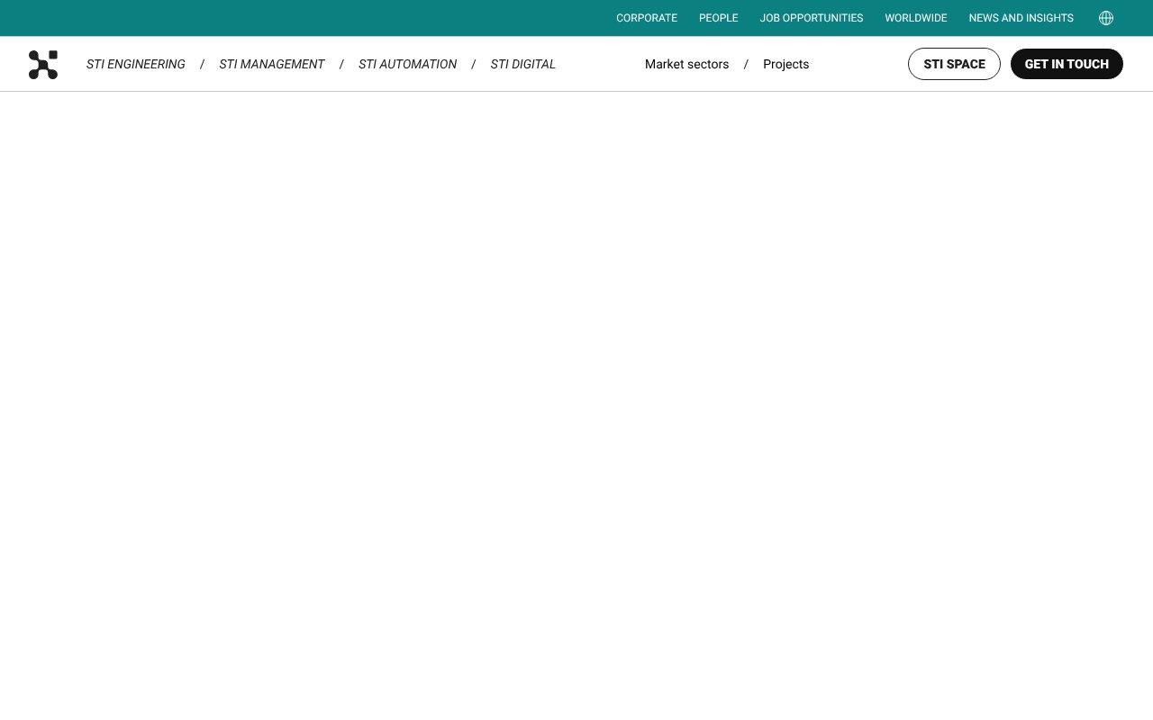
Task: Click the slash between Market sectors and Projects
Action: click(x=746, y=64)
